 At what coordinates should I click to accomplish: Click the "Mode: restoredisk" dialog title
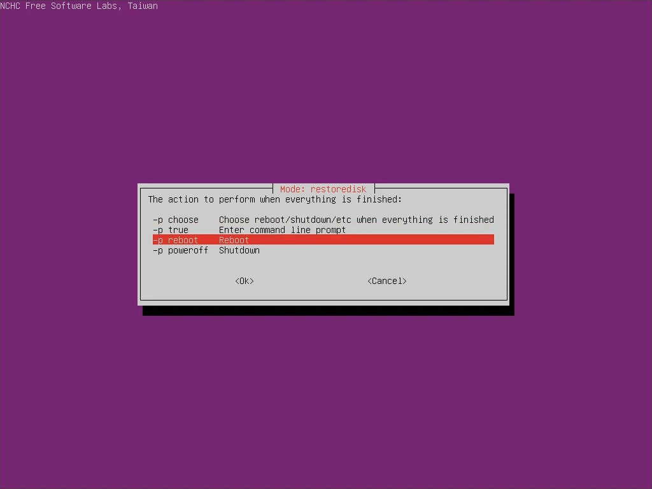click(323, 189)
